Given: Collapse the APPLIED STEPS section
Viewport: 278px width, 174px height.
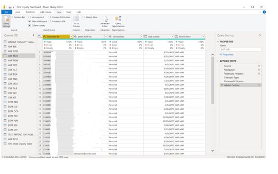Looking at the screenshot, I should 218,61.
